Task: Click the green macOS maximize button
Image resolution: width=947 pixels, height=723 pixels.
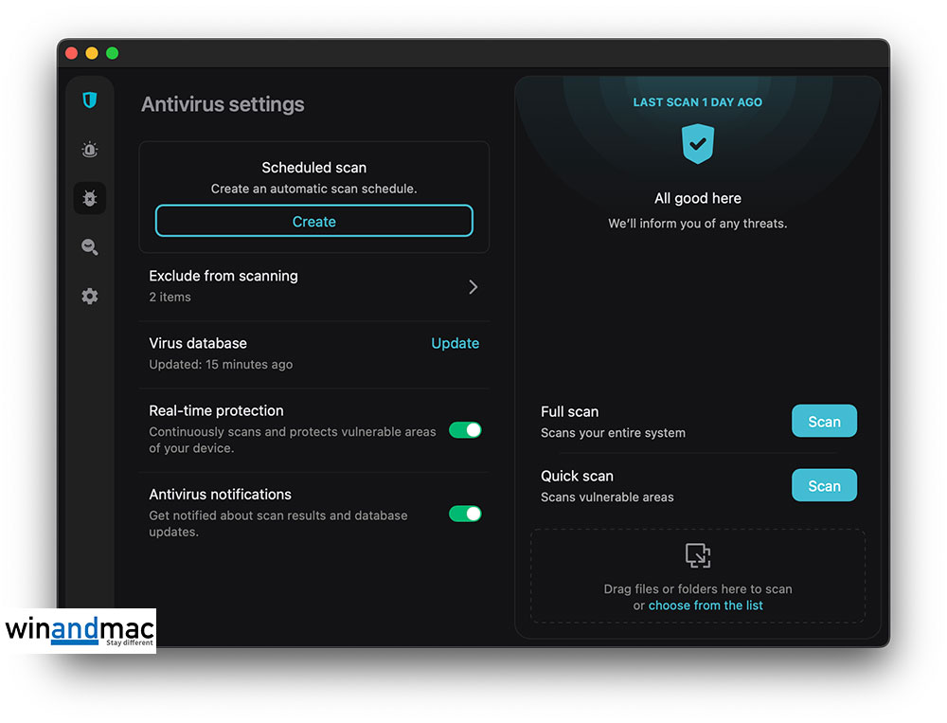Action: coord(113,53)
